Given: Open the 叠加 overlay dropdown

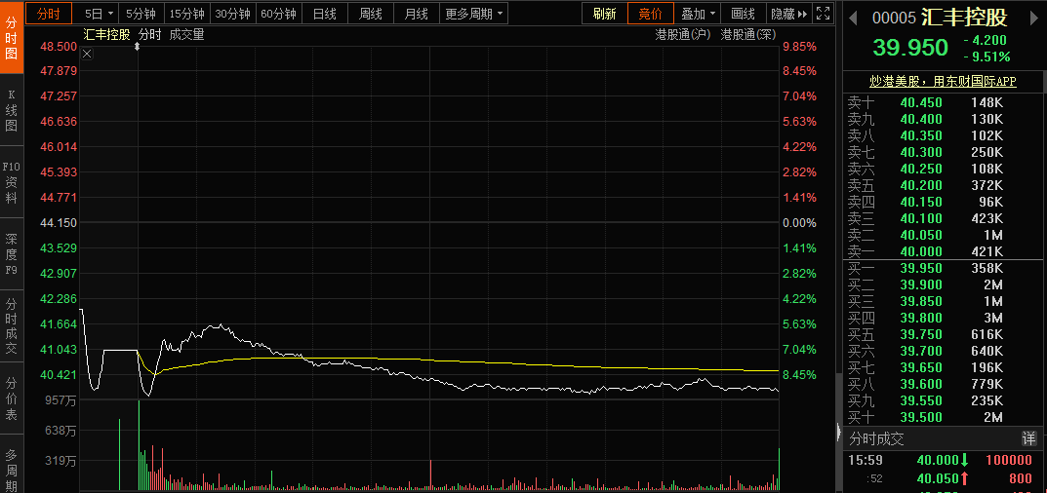Looking at the screenshot, I should [698, 14].
